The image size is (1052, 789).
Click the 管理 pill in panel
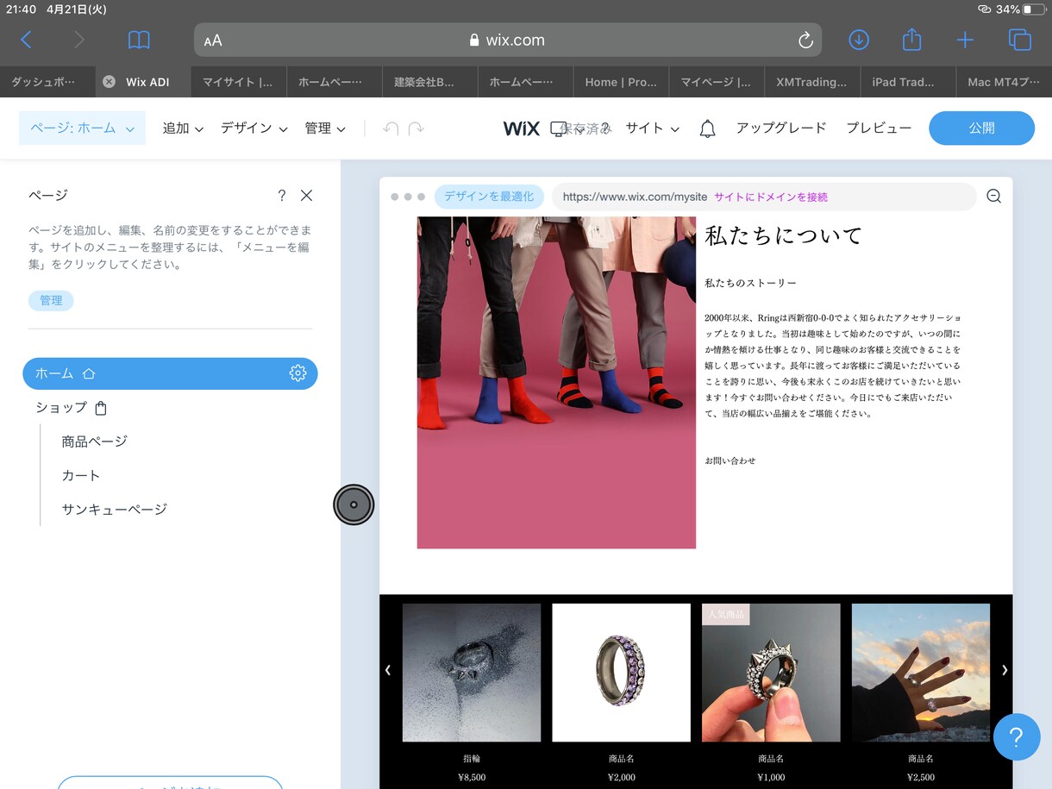pos(51,300)
